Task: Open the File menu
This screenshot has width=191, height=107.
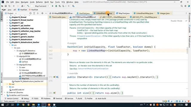Action: (x=7, y=2)
